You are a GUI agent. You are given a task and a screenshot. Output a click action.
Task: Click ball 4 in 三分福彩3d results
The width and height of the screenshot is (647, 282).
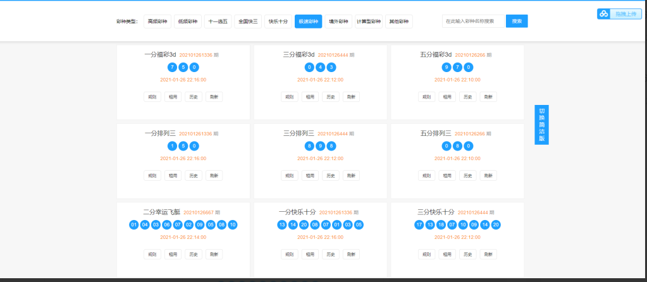(x=321, y=67)
